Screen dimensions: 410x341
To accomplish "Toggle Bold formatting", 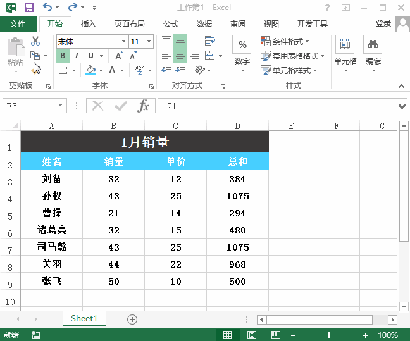I will (63, 56).
